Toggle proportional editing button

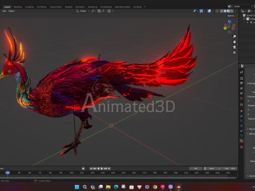109,11
